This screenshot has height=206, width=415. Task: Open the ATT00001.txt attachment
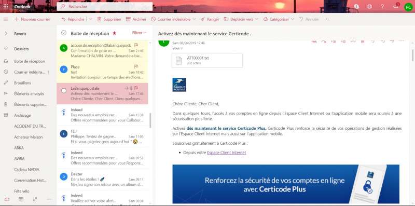coord(207,60)
